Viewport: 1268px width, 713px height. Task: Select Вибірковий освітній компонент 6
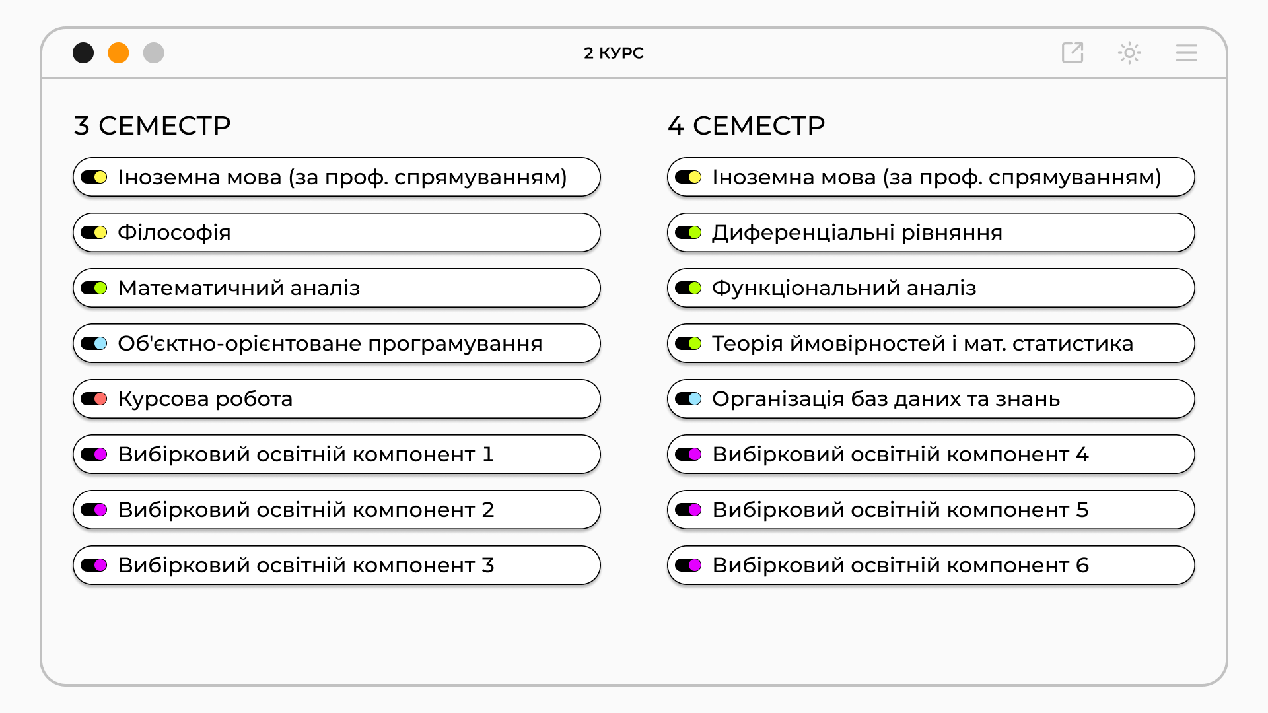coord(931,565)
